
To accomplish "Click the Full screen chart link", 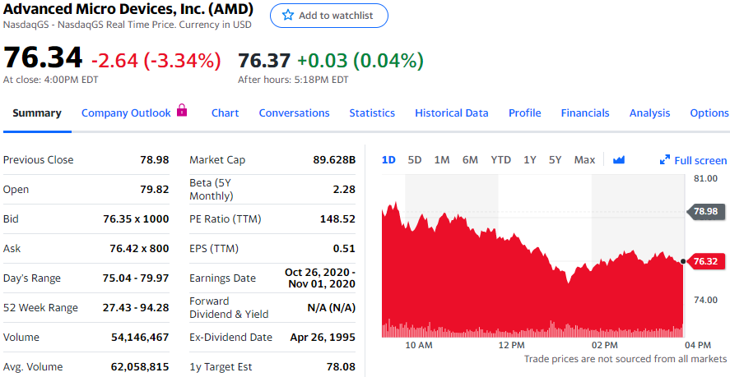I will (x=700, y=161).
